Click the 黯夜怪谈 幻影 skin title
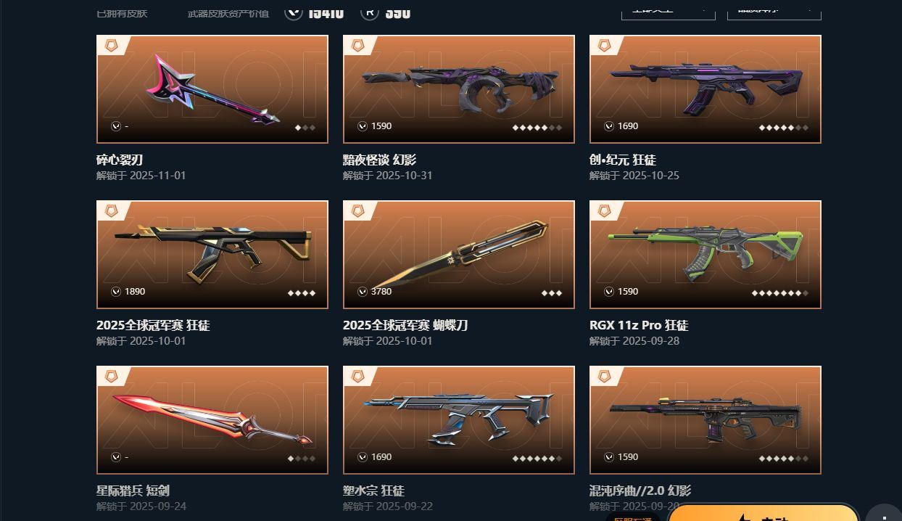902x521 pixels. pyautogui.click(x=379, y=160)
